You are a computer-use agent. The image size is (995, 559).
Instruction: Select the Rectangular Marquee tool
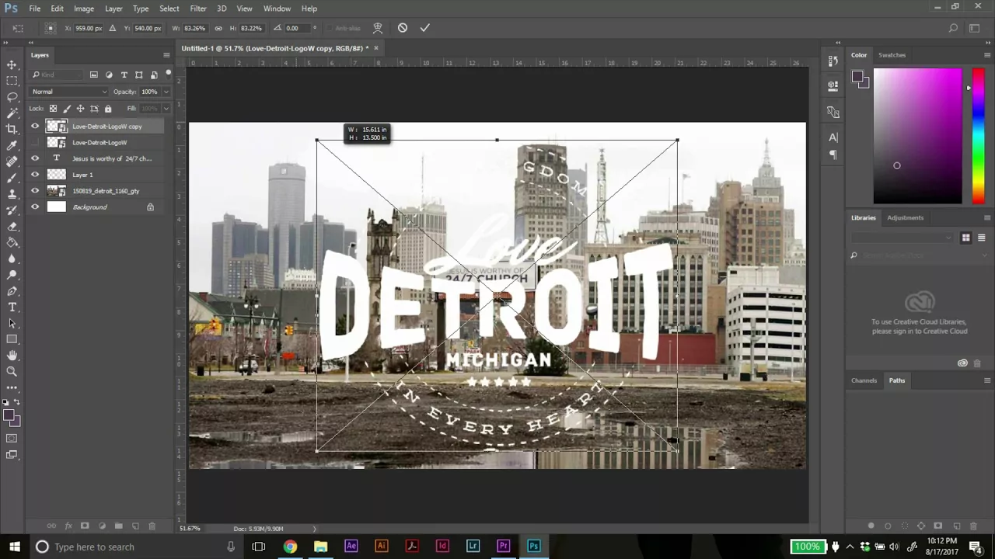(12, 81)
